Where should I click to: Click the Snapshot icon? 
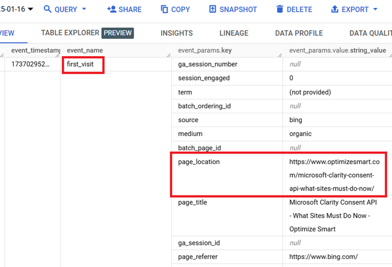pyautogui.click(x=213, y=10)
